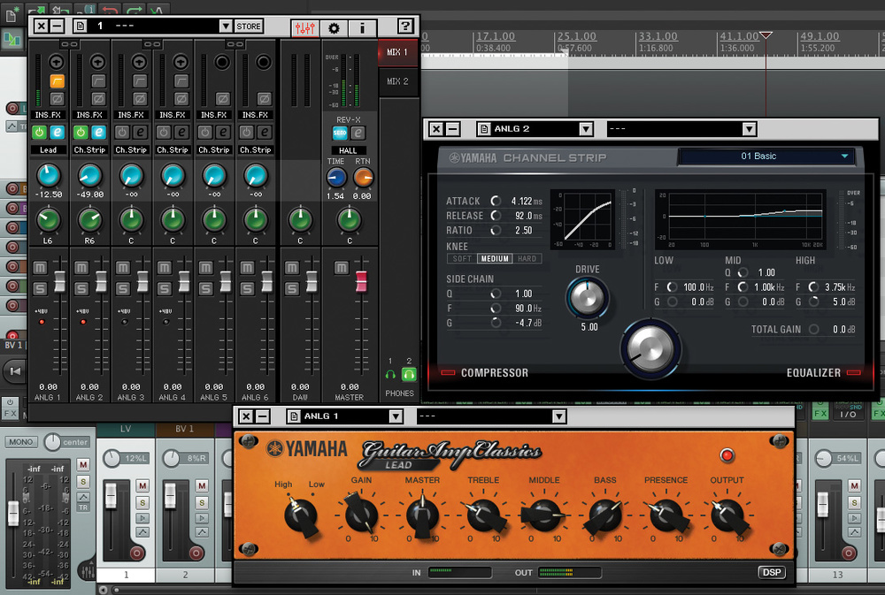Image resolution: width=885 pixels, height=595 pixels.
Task: Select the Phones 1 headphone icon
Action: tap(390, 375)
